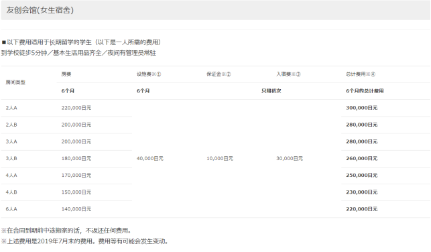Select the 30,000日元 move-in fee cell

coord(290,158)
